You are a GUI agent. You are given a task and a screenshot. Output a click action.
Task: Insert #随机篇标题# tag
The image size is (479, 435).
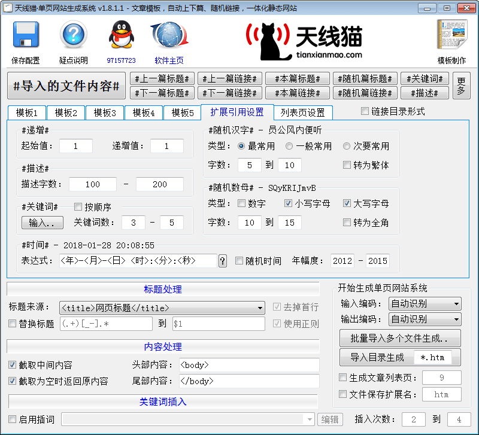365,79
